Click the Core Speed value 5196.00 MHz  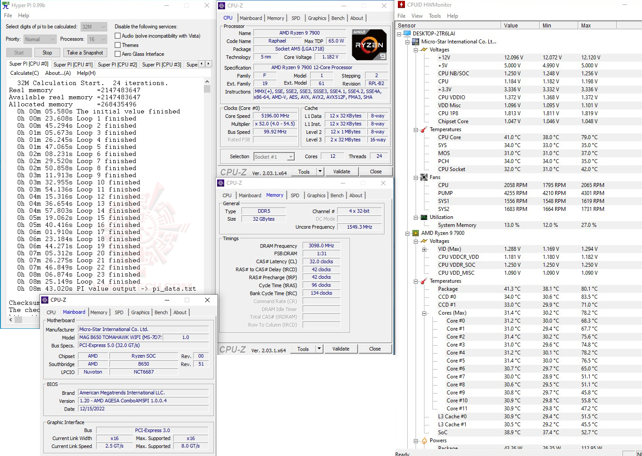coord(275,116)
